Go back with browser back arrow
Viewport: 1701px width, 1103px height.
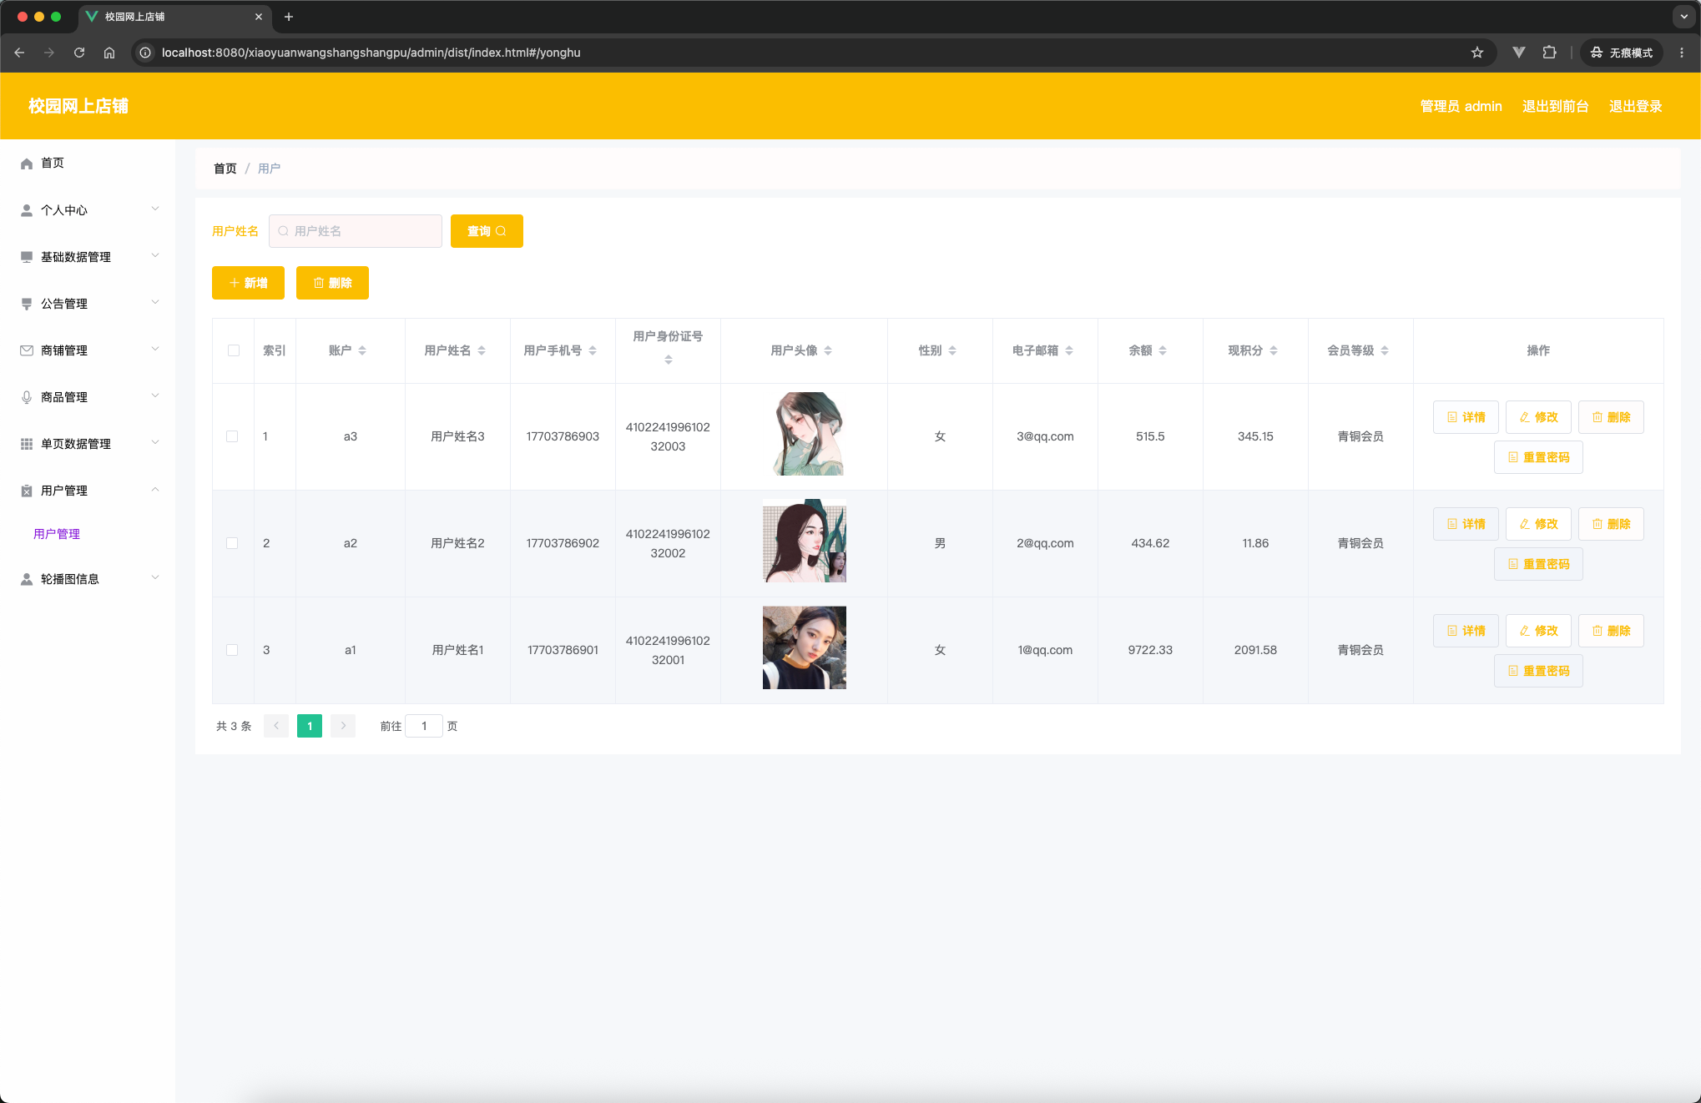pos(19,53)
